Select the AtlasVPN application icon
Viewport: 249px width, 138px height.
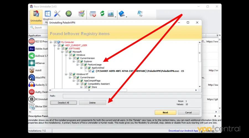pyautogui.click(x=32, y=78)
